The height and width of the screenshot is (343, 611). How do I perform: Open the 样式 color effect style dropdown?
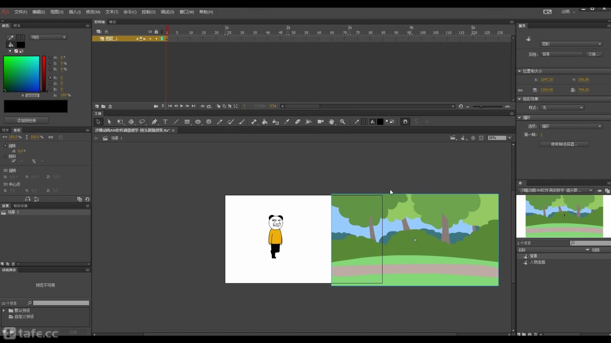click(x=562, y=108)
